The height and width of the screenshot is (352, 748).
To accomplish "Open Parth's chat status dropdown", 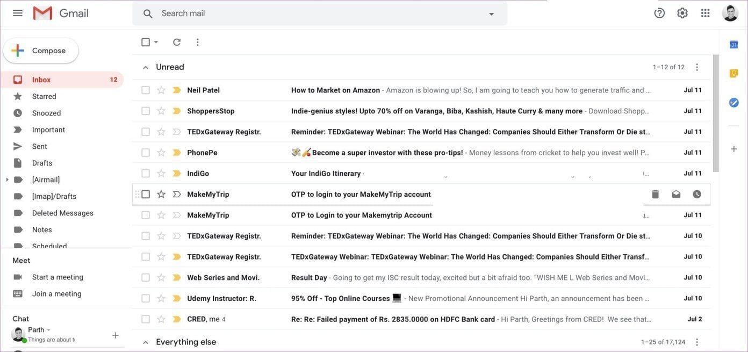I will coord(49,330).
